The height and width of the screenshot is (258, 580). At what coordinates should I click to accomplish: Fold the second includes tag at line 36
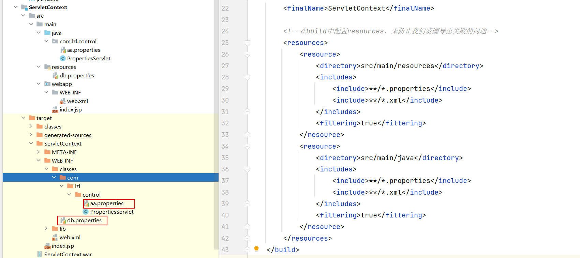(248, 169)
